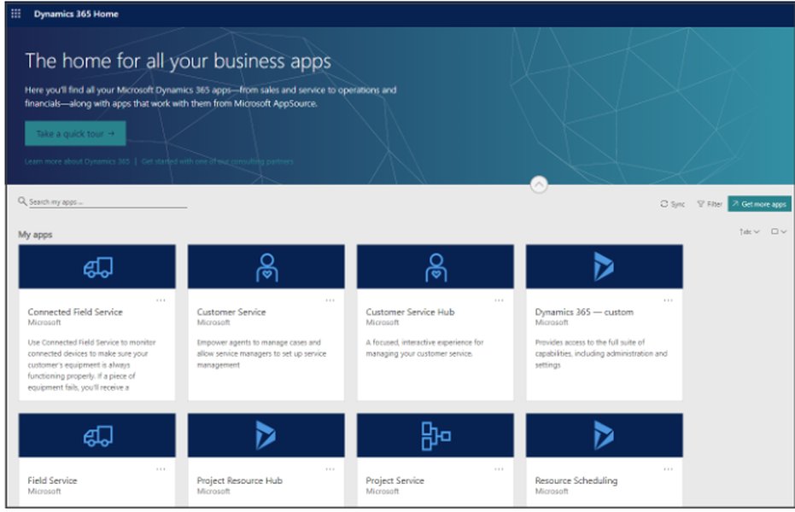Open the Project Service app title

click(395, 480)
